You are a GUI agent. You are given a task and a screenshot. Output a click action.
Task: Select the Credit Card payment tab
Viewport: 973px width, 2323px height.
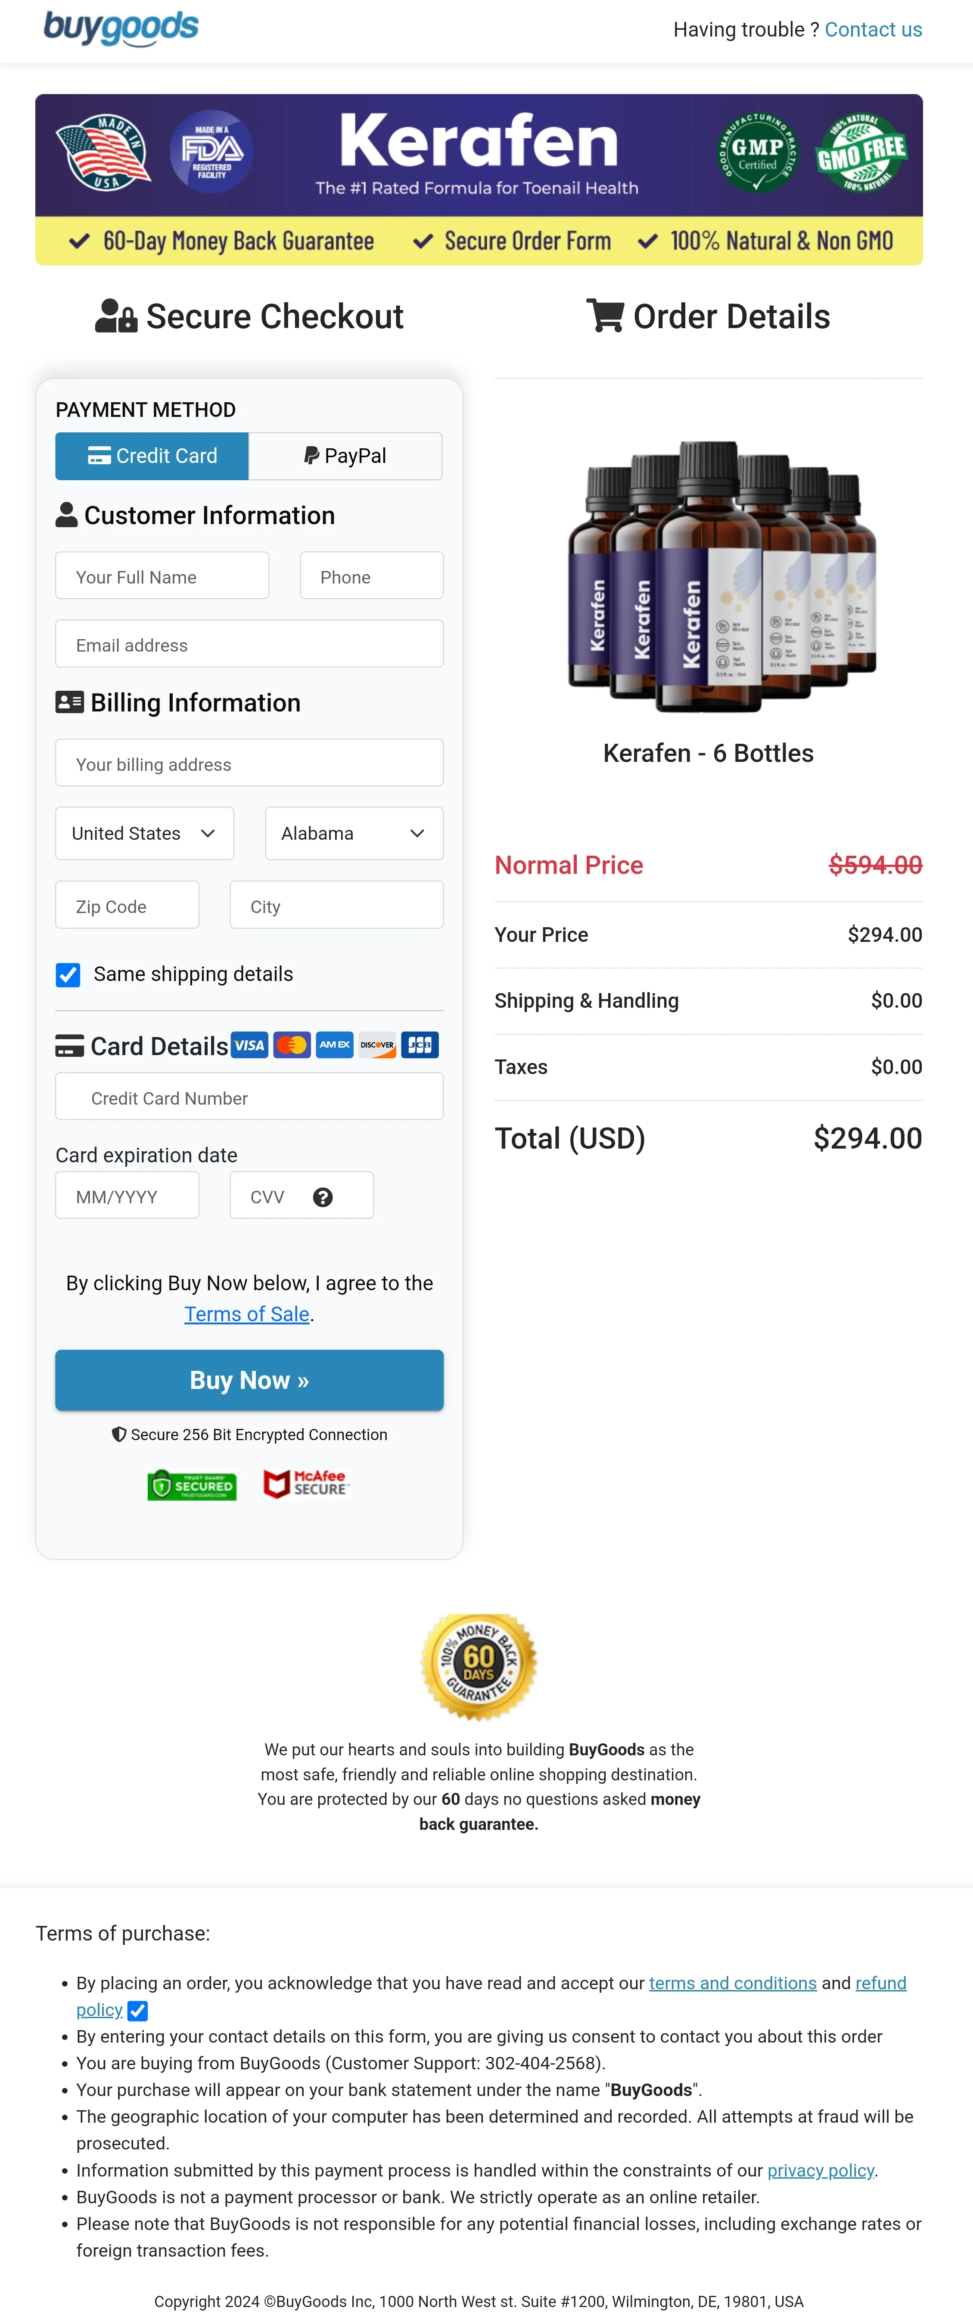pyautogui.click(x=152, y=455)
